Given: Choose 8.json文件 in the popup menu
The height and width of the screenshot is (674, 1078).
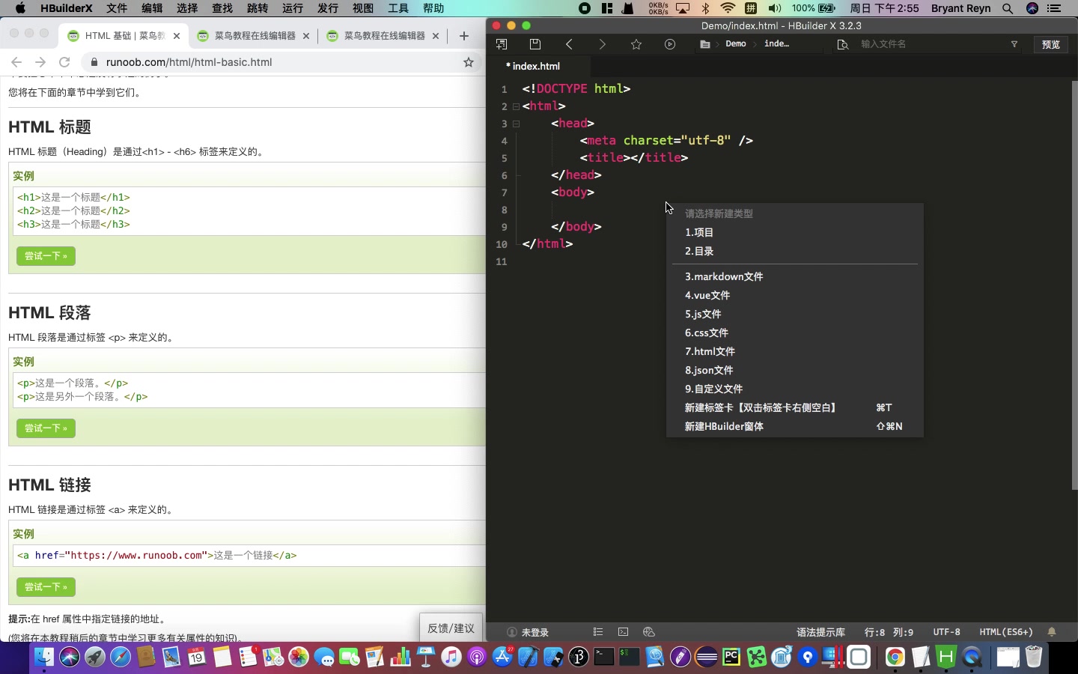Looking at the screenshot, I should coord(794,371).
